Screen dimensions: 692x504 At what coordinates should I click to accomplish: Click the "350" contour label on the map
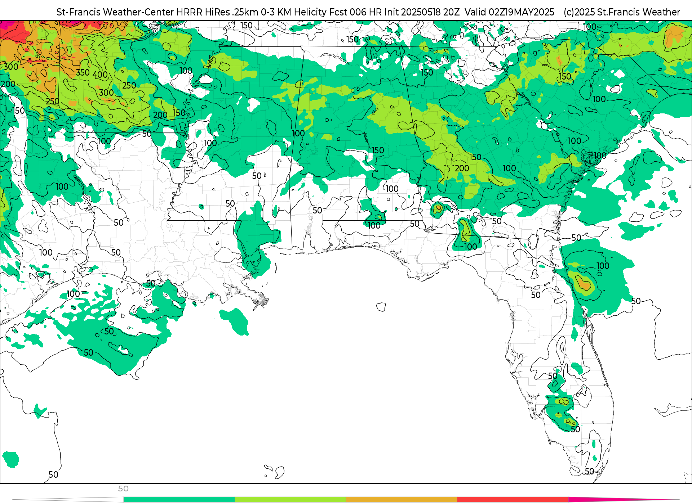point(83,72)
